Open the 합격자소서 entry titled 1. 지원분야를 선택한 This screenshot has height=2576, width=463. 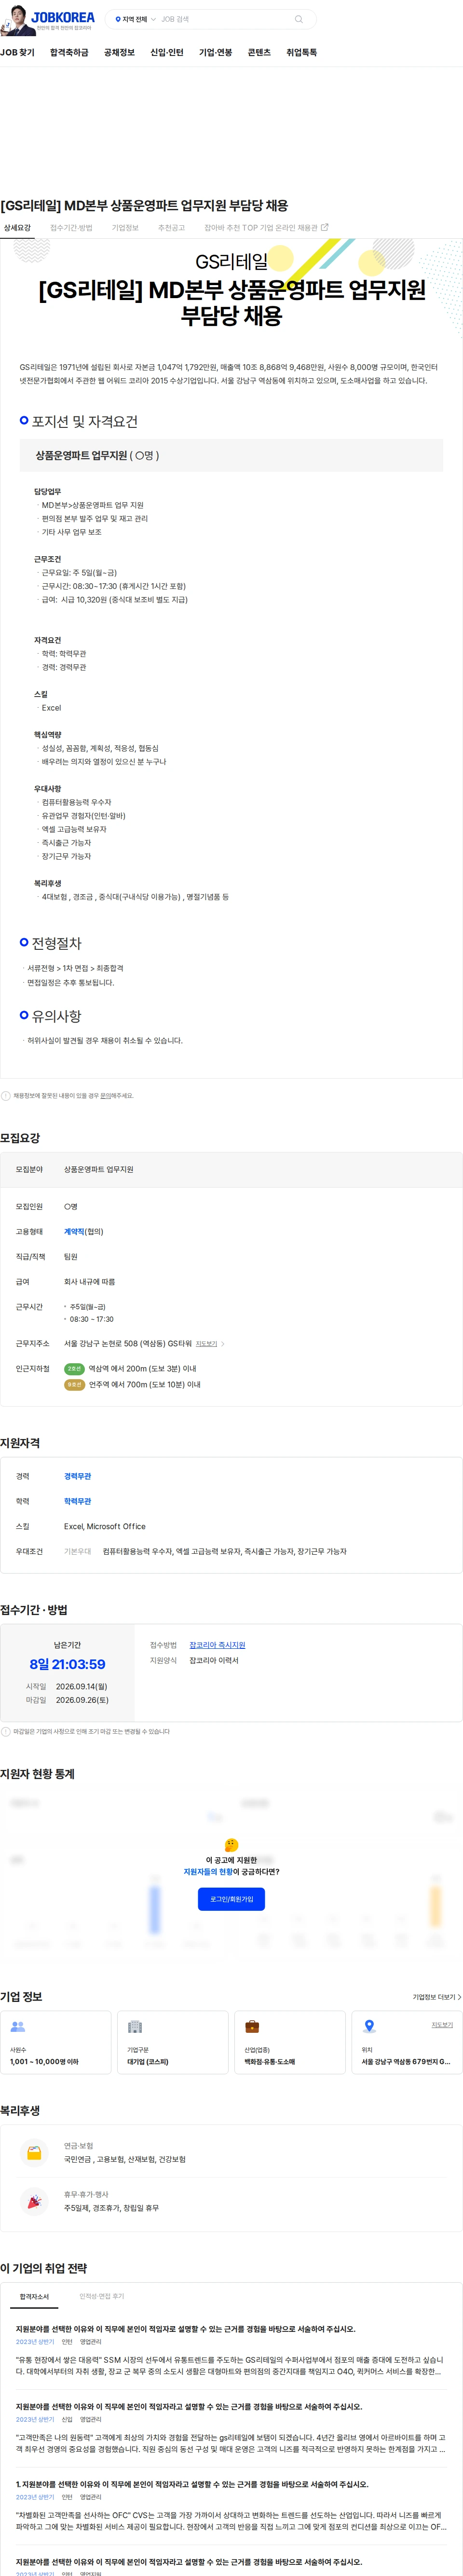(x=231, y=2505)
